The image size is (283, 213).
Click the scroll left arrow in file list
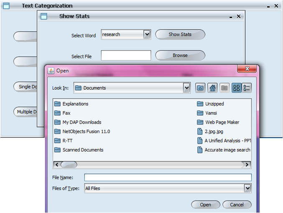pyautogui.click(x=57, y=165)
